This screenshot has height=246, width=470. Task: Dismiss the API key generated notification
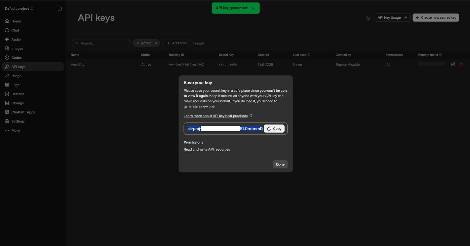[x=253, y=8]
